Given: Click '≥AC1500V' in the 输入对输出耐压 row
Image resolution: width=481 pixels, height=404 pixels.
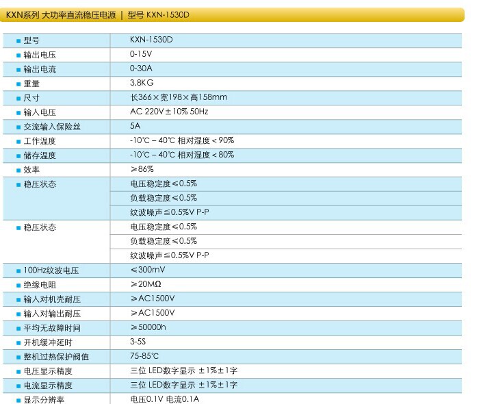Looking at the screenshot, I should coord(153,313).
